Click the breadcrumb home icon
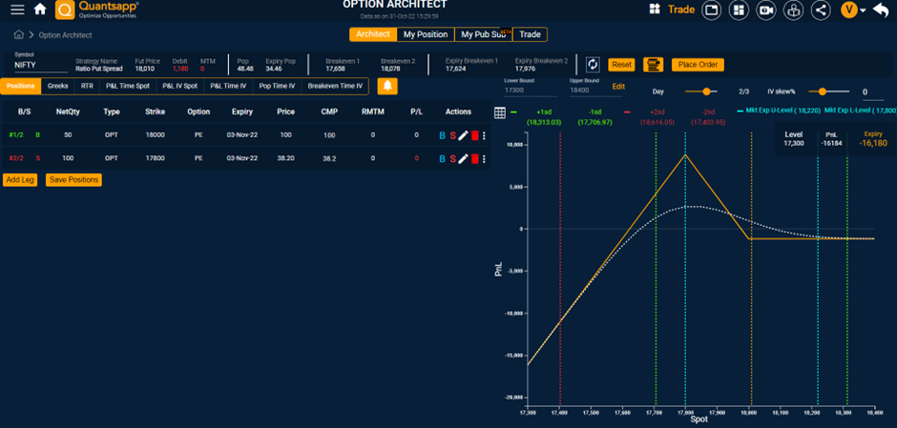 (x=19, y=35)
